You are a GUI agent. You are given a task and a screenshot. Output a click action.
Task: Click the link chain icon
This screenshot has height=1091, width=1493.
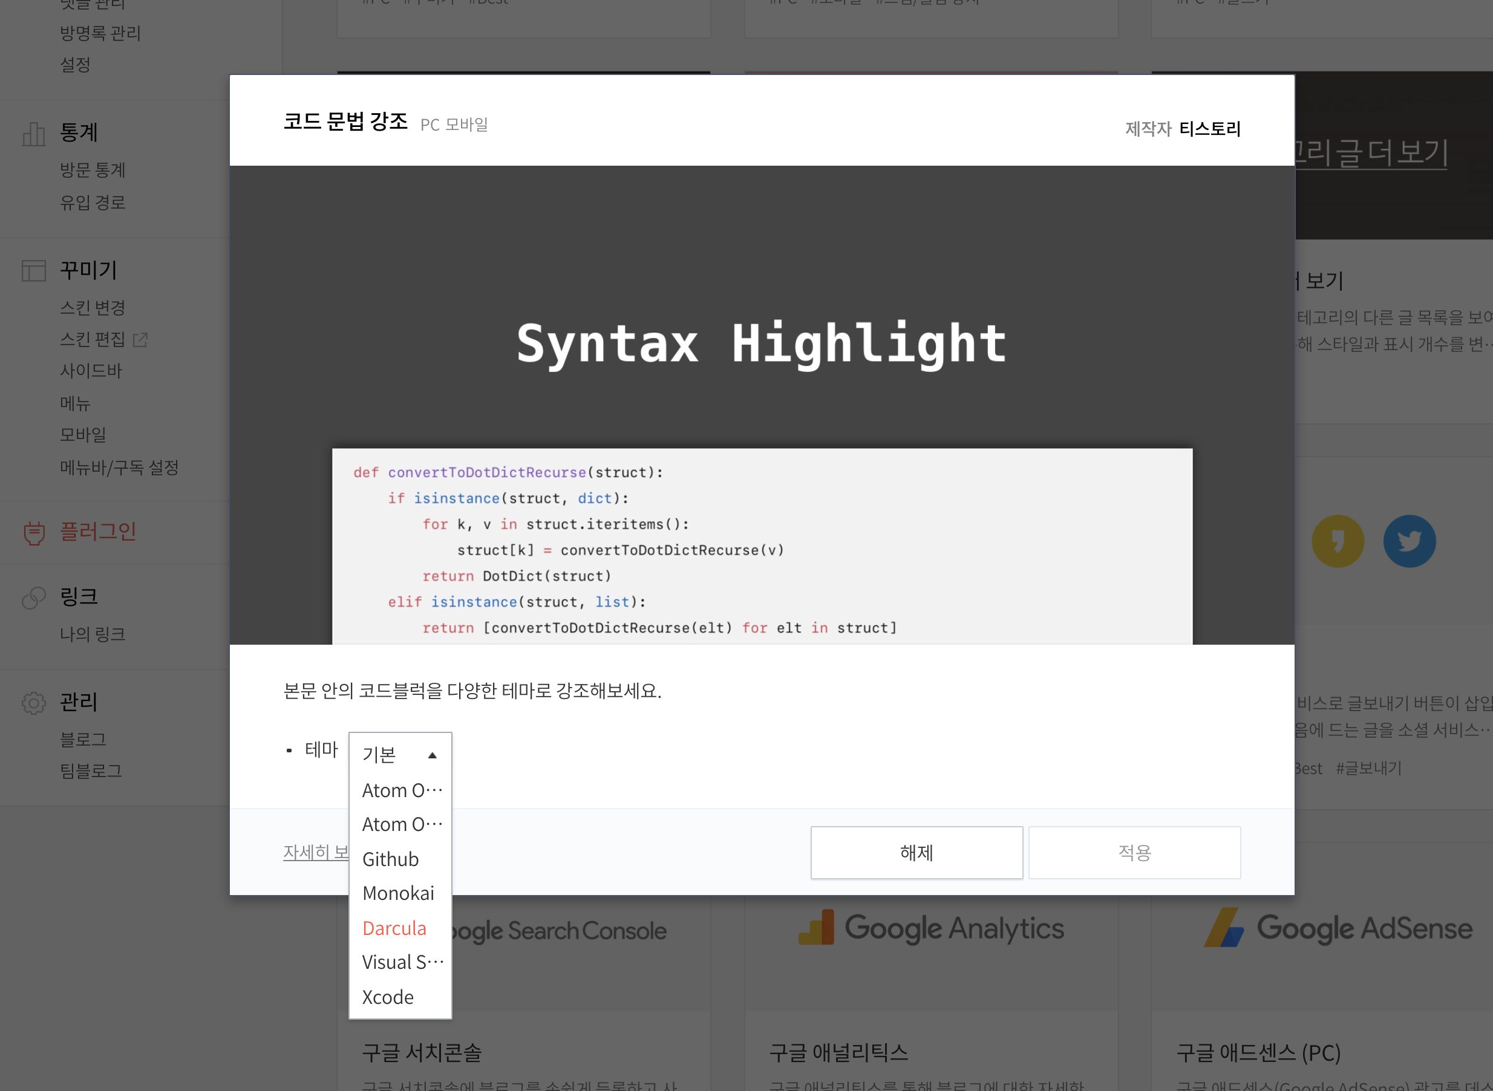point(34,598)
